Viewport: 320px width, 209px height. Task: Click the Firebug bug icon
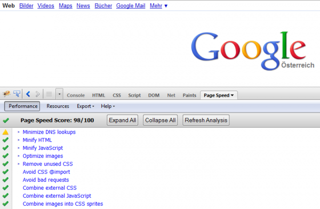click(x=6, y=94)
